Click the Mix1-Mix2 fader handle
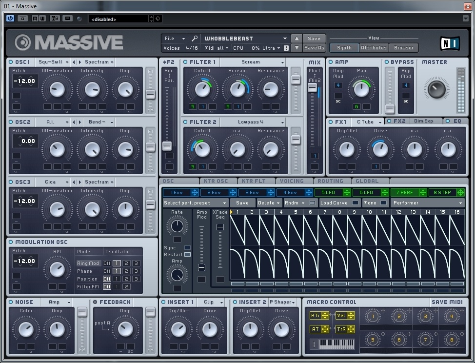This screenshot has height=363, width=475. pyautogui.click(x=312, y=87)
